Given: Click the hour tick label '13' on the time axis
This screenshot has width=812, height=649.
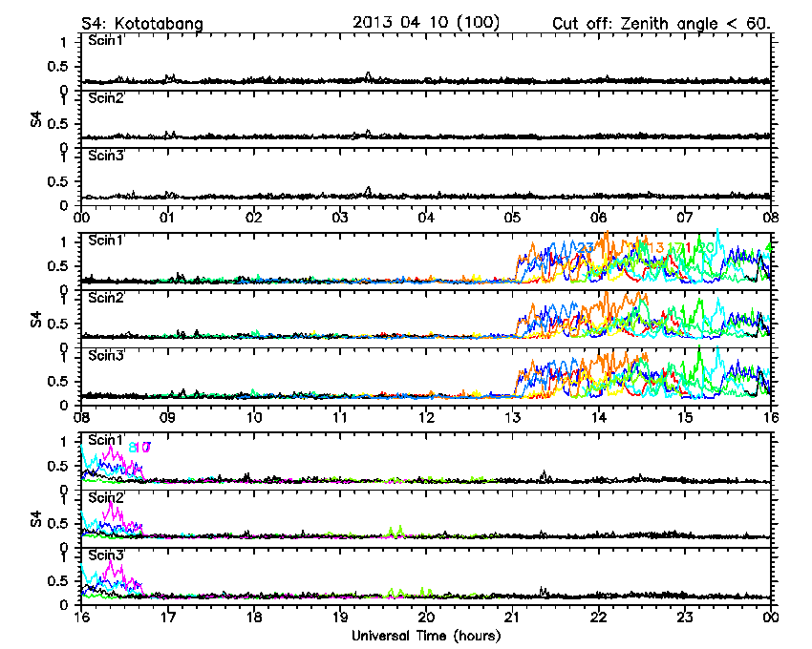Looking at the screenshot, I should (512, 417).
